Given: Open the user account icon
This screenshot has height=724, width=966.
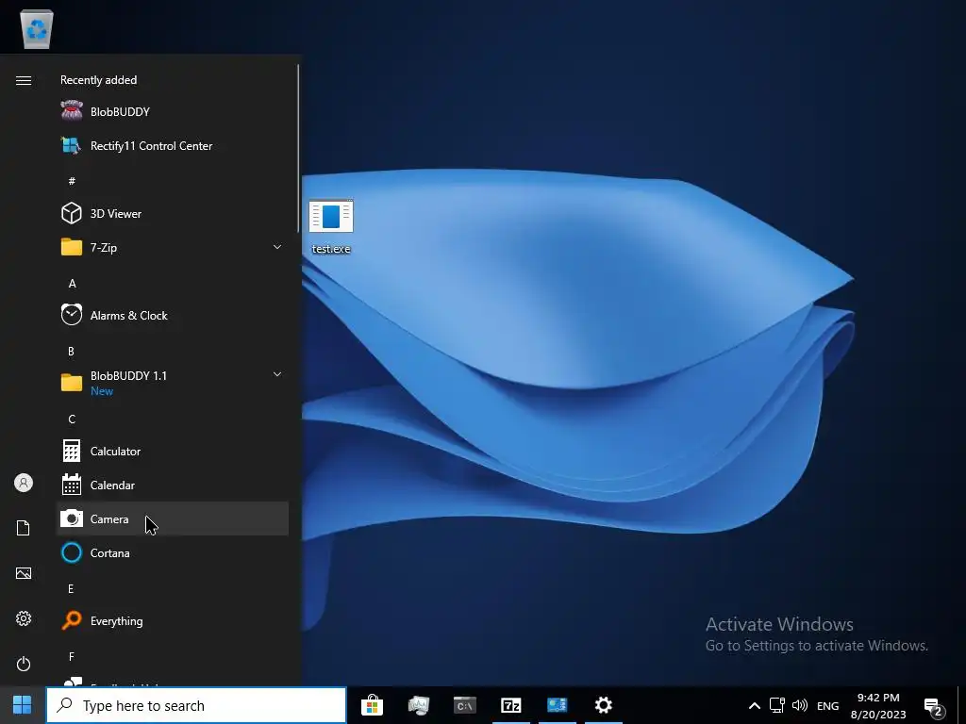Looking at the screenshot, I should [x=24, y=483].
